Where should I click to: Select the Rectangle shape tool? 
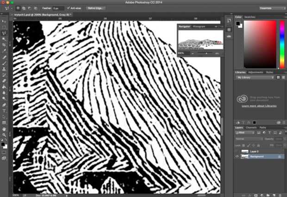[x=4, y=123]
